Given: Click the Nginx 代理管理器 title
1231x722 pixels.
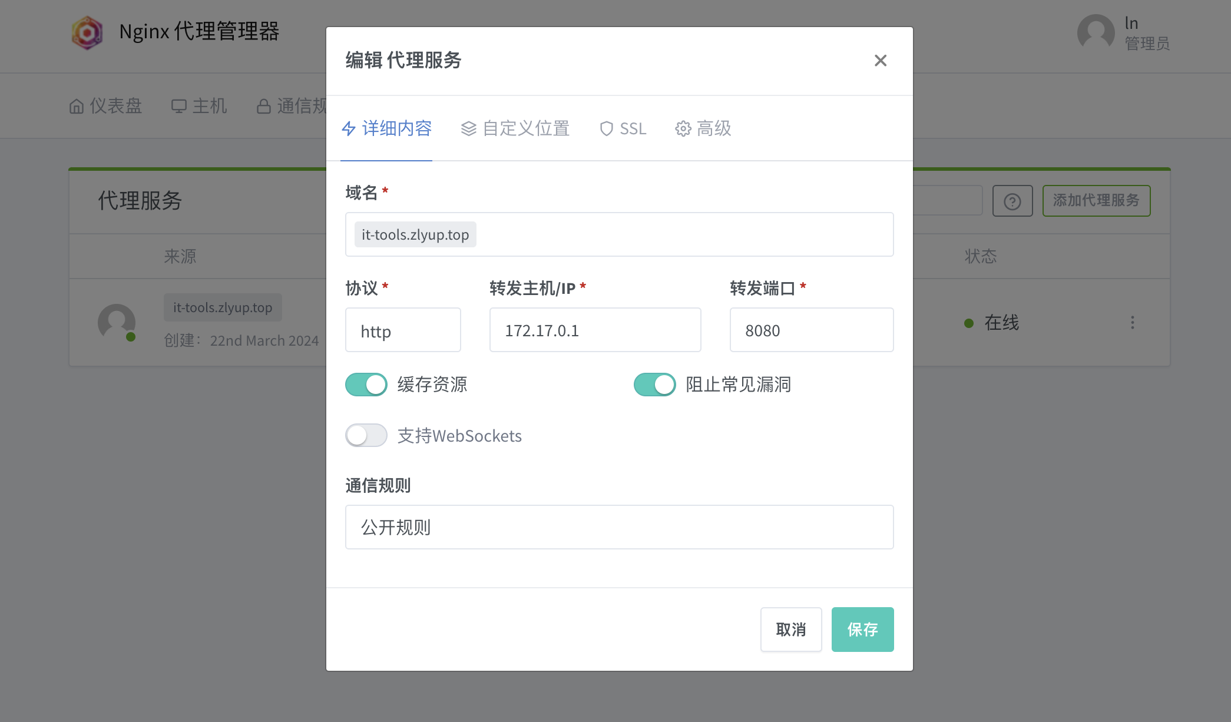Looking at the screenshot, I should tap(199, 32).
